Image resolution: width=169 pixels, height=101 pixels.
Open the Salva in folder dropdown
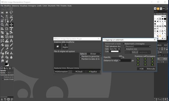94,54
